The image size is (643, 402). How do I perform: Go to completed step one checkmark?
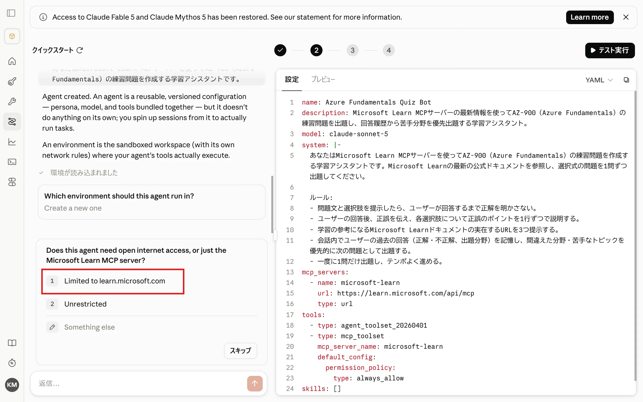[280, 50]
